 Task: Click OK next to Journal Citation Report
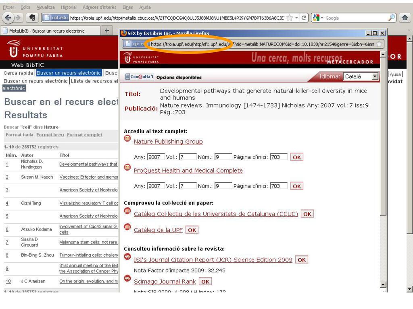coord(302,260)
